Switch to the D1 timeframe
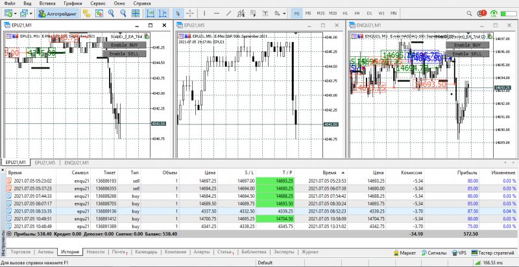Viewport: 519px width, 267px height. [x=369, y=14]
